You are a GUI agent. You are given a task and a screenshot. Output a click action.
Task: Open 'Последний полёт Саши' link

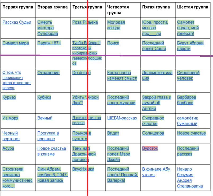tap(154, 46)
